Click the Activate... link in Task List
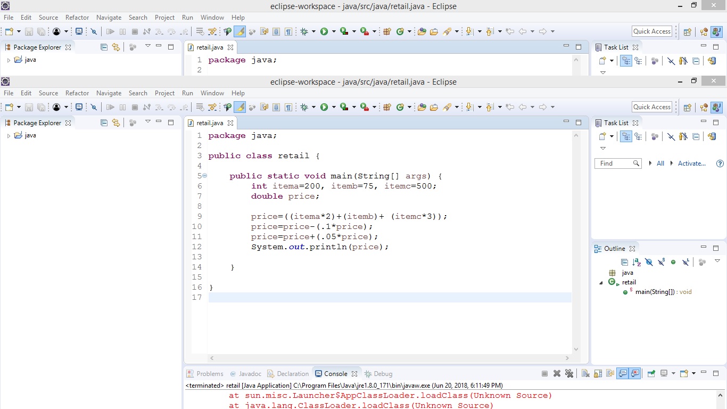 point(691,163)
